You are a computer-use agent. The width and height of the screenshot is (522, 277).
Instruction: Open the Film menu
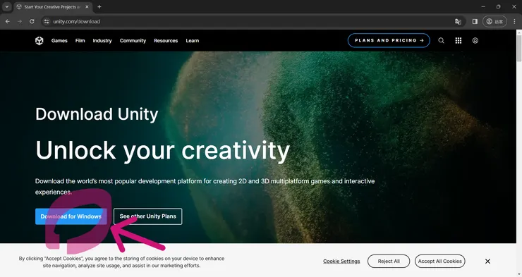(x=80, y=41)
